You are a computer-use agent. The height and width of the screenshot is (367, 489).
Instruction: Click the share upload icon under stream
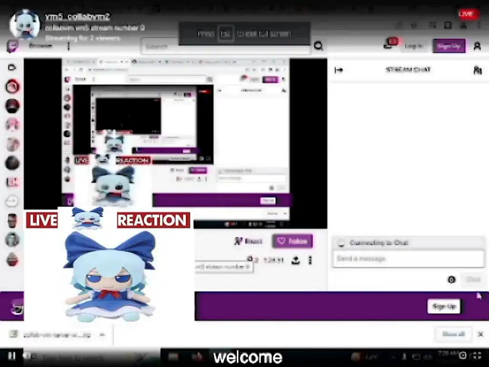click(295, 260)
